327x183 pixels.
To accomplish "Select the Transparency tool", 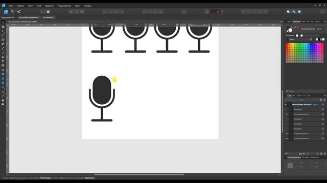I will click(x=3, y=61).
